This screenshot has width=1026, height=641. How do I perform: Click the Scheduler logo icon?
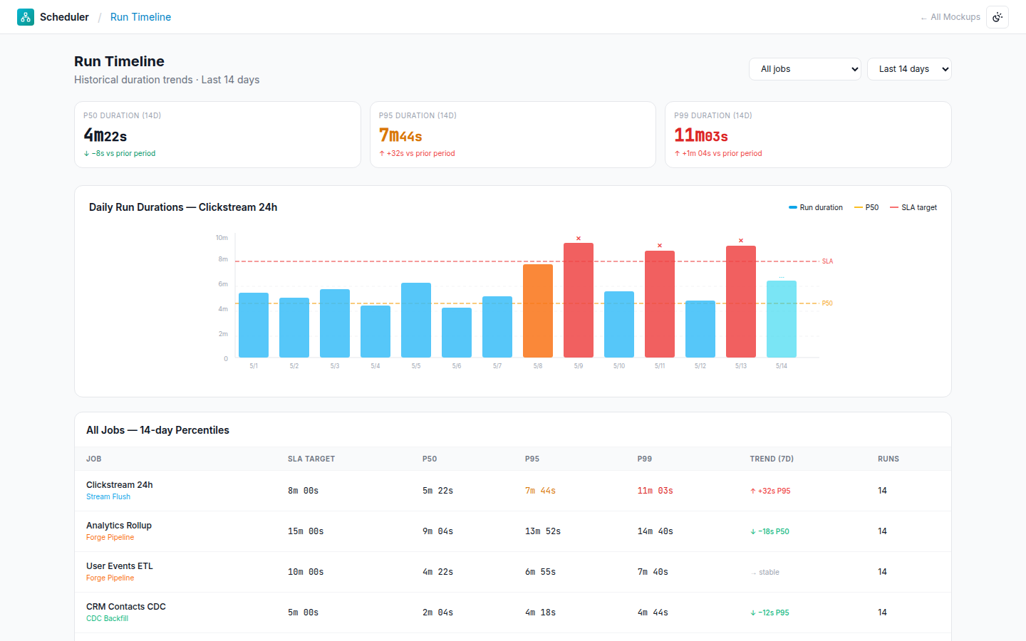26,17
